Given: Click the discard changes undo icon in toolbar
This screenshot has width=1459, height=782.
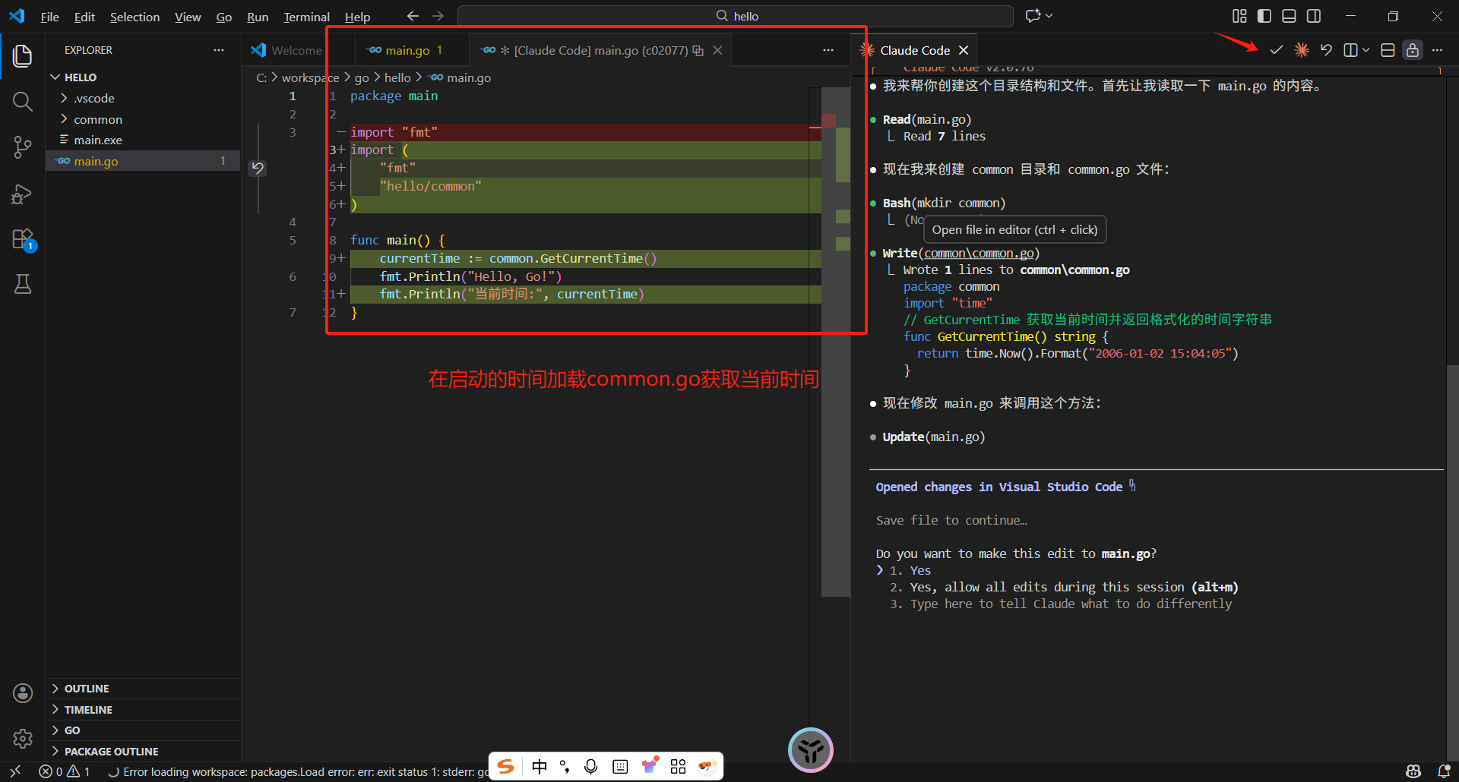Looking at the screenshot, I should pyautogui.click(x=1326, y=50).
